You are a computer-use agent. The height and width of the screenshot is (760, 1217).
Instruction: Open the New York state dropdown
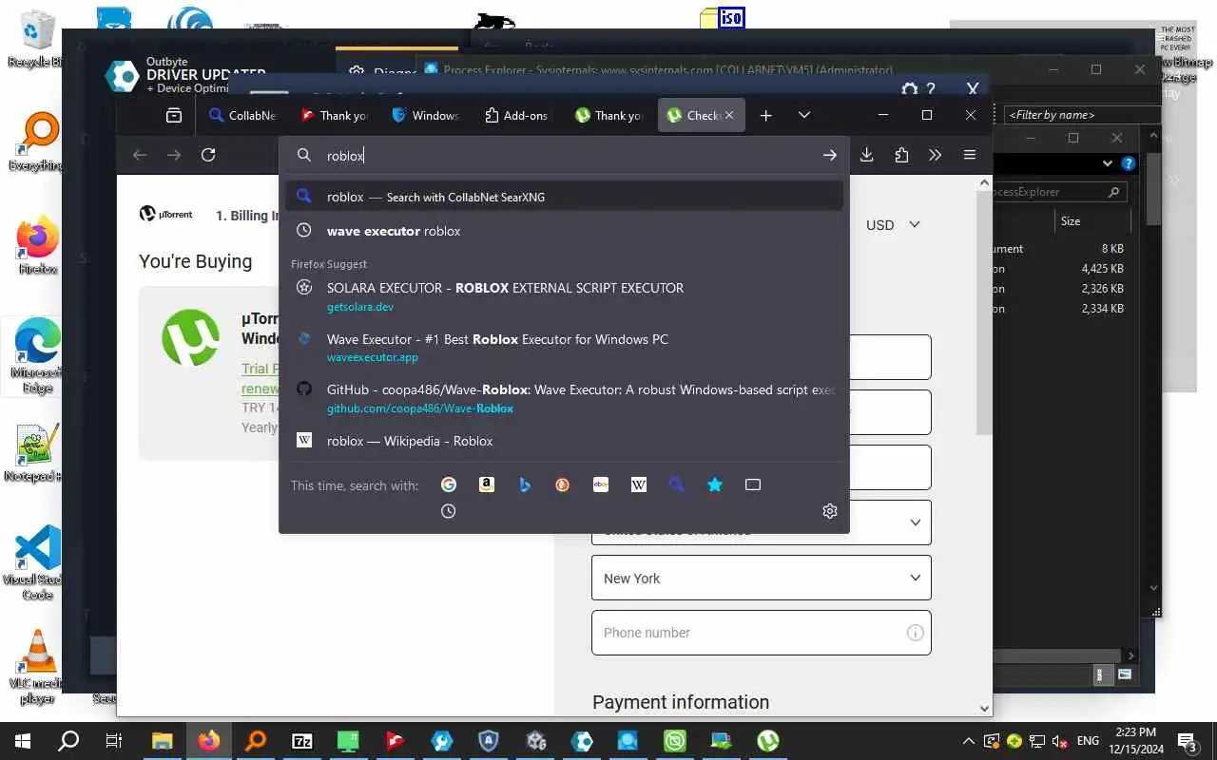(762, 578)
